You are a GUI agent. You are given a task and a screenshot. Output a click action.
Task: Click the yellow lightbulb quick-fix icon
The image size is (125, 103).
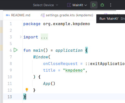27,90
